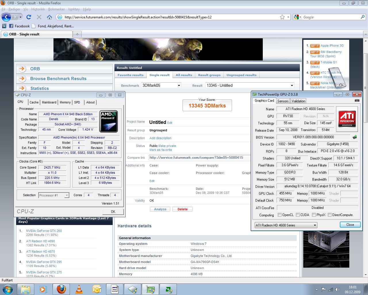Click the Firefox back arrow button
This screenshot has height=295, width=368.
coord(6,17)
